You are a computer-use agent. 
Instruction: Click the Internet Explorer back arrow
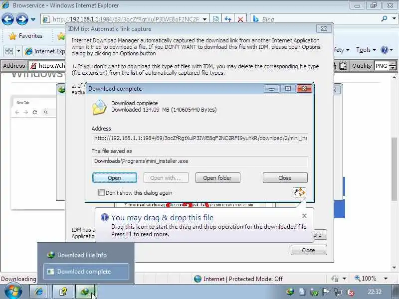pyautogui.click(x=7, y=19)
